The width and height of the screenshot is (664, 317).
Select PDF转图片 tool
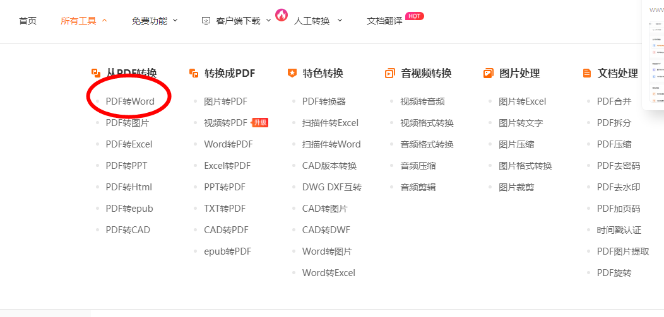tap(127, 123)
